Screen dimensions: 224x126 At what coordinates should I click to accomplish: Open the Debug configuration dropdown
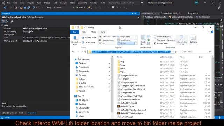(55, 8)
